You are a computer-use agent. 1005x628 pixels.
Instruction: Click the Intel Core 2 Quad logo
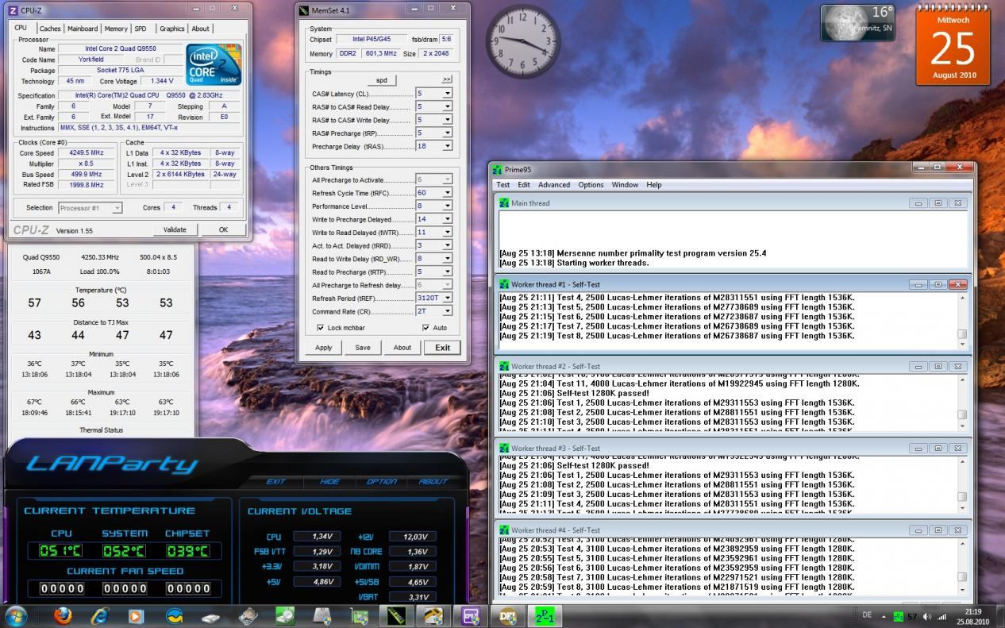coord(214,66)
